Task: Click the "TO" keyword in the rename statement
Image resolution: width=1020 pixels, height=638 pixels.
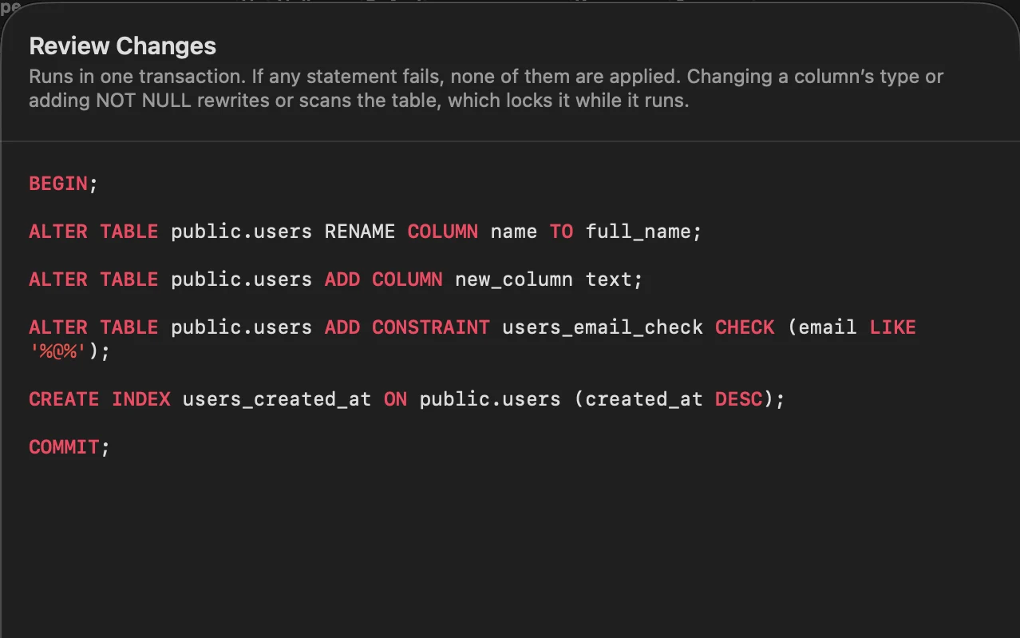Action: click(561, 232)
